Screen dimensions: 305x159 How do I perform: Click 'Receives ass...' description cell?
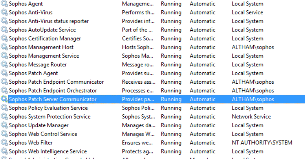point(139,82)
